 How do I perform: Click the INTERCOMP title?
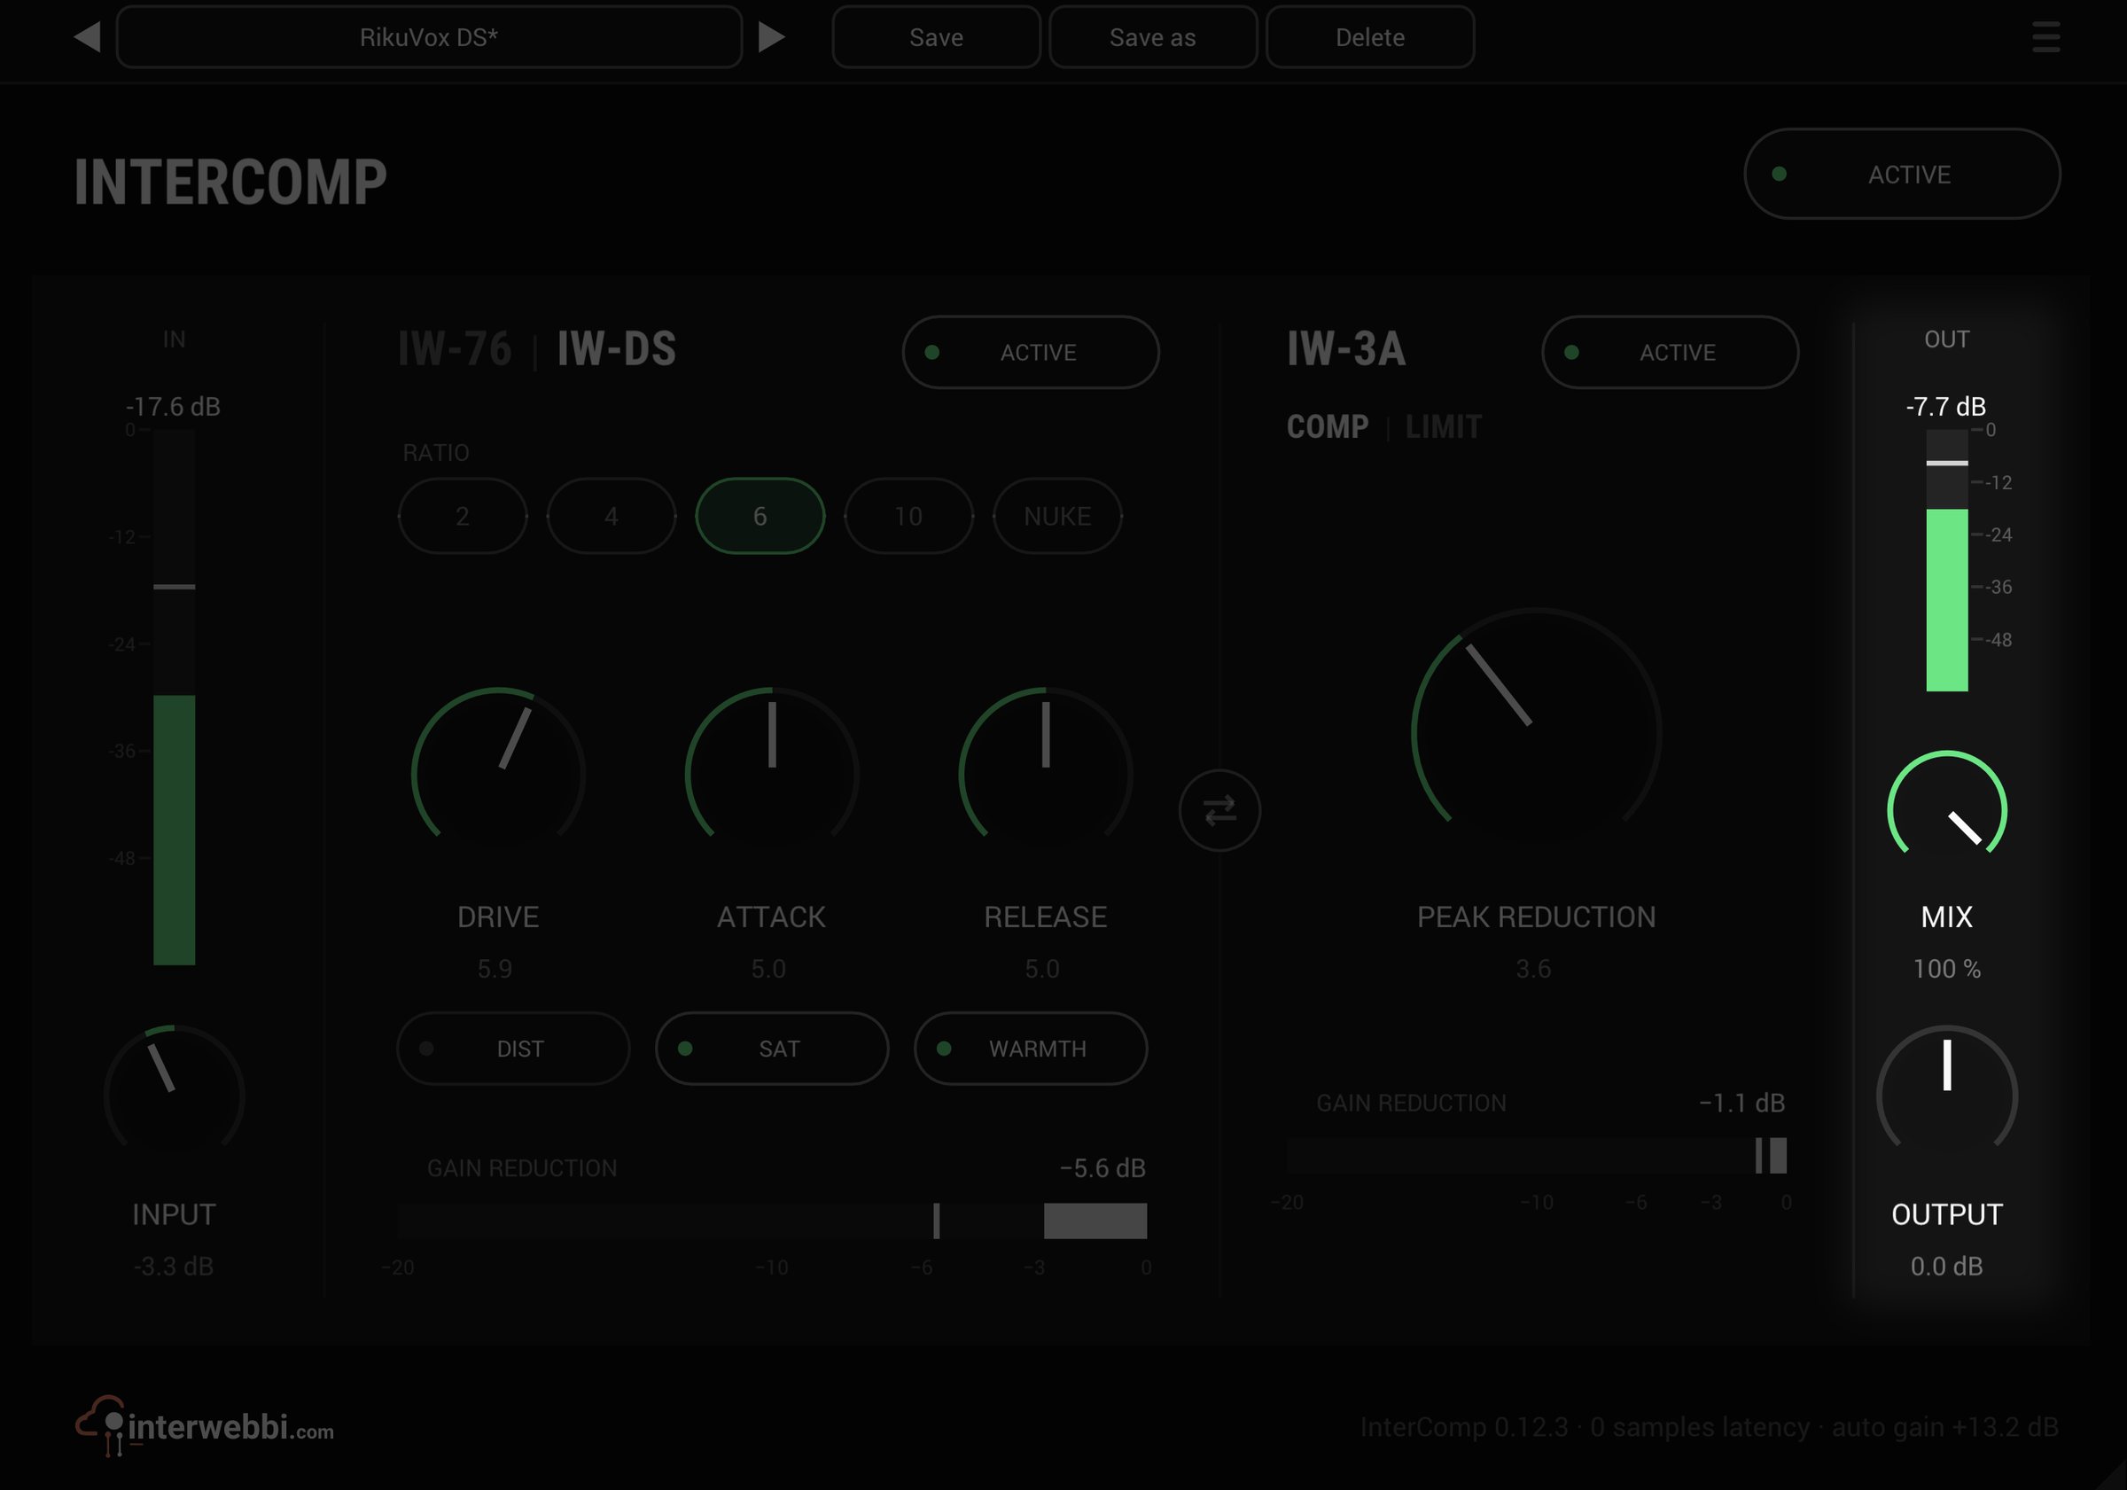230,182
